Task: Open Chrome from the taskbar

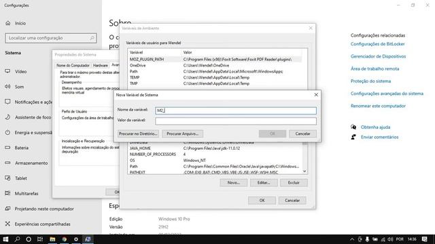Action: (65, 239)
